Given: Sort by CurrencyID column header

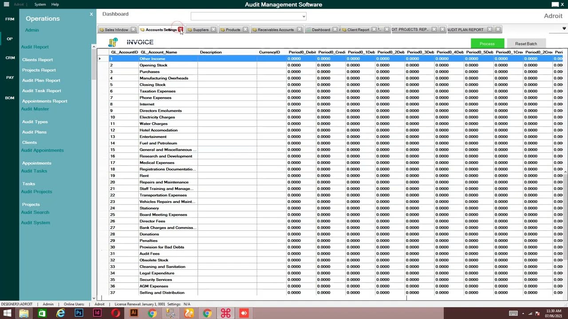Looking at the screenshot, I should coord(272,52).
